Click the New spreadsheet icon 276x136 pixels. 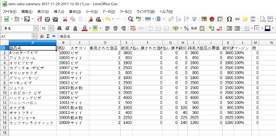[7, 19]
